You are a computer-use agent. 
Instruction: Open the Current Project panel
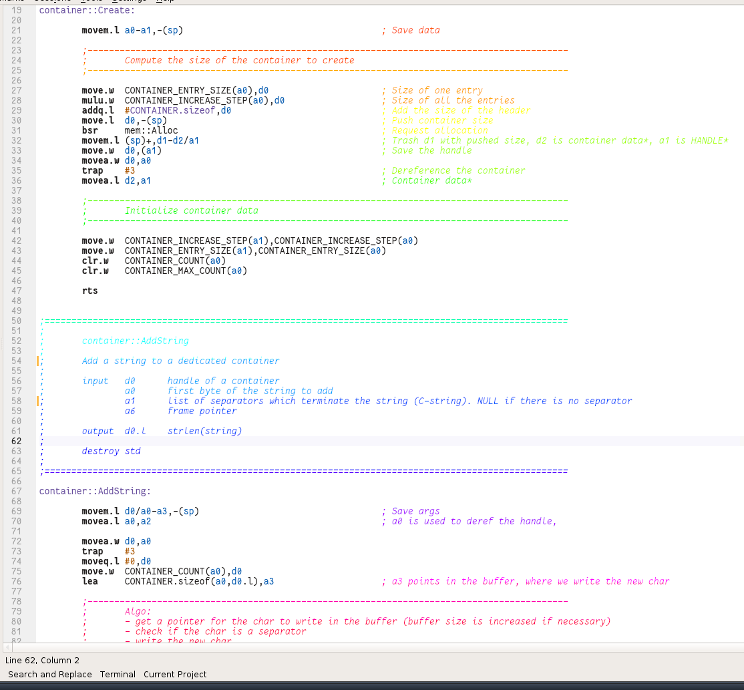175,674
